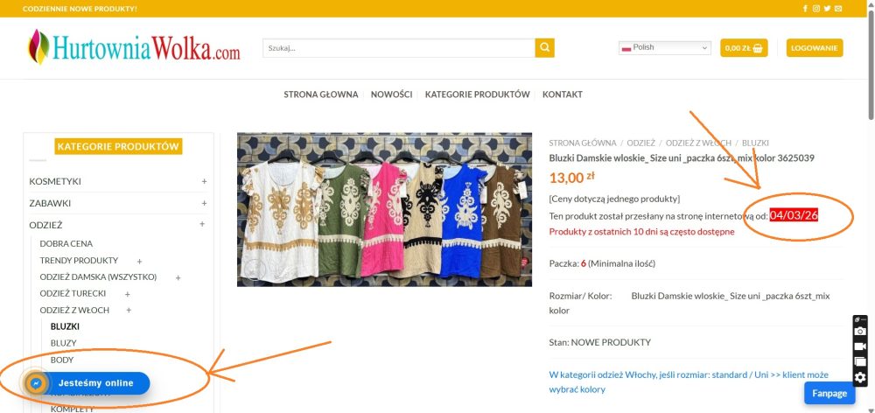Click the email envelope icon
The width and height of the screenshot is (875, 413).
[x=838, y=9]
